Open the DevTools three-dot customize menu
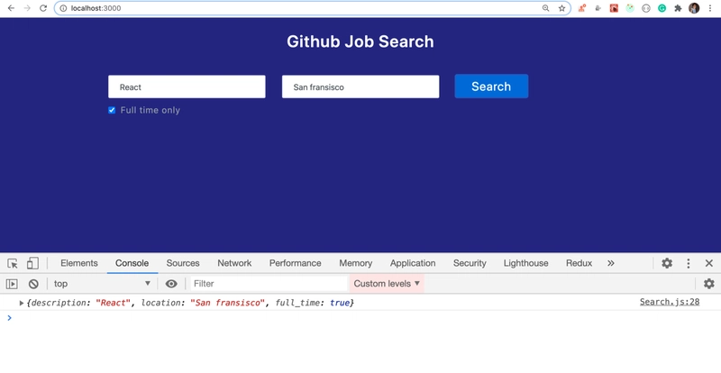The image size is (721, 373). pyautogui.click(x=689, y=263)
